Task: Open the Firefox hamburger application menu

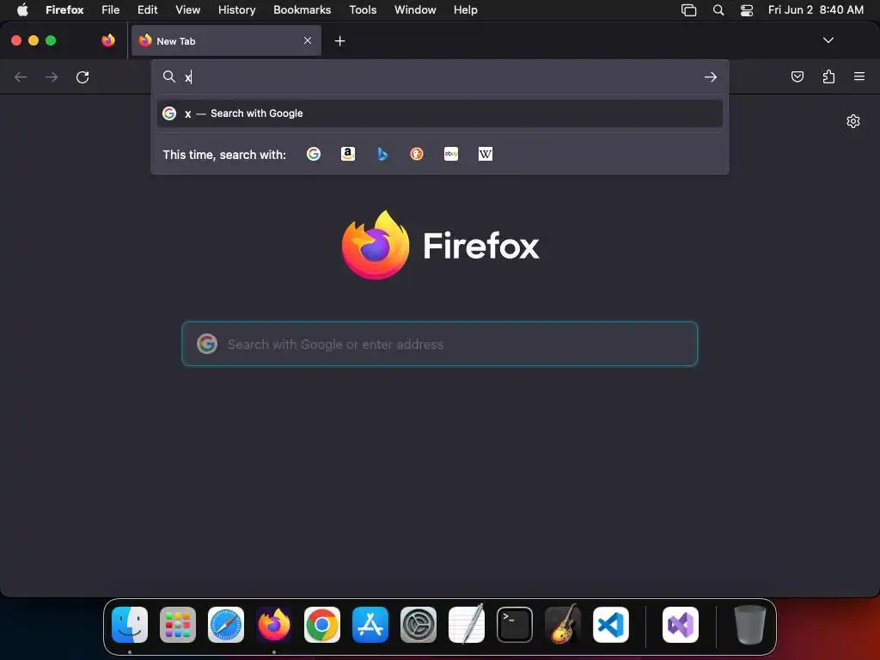Action: (859, 76)
